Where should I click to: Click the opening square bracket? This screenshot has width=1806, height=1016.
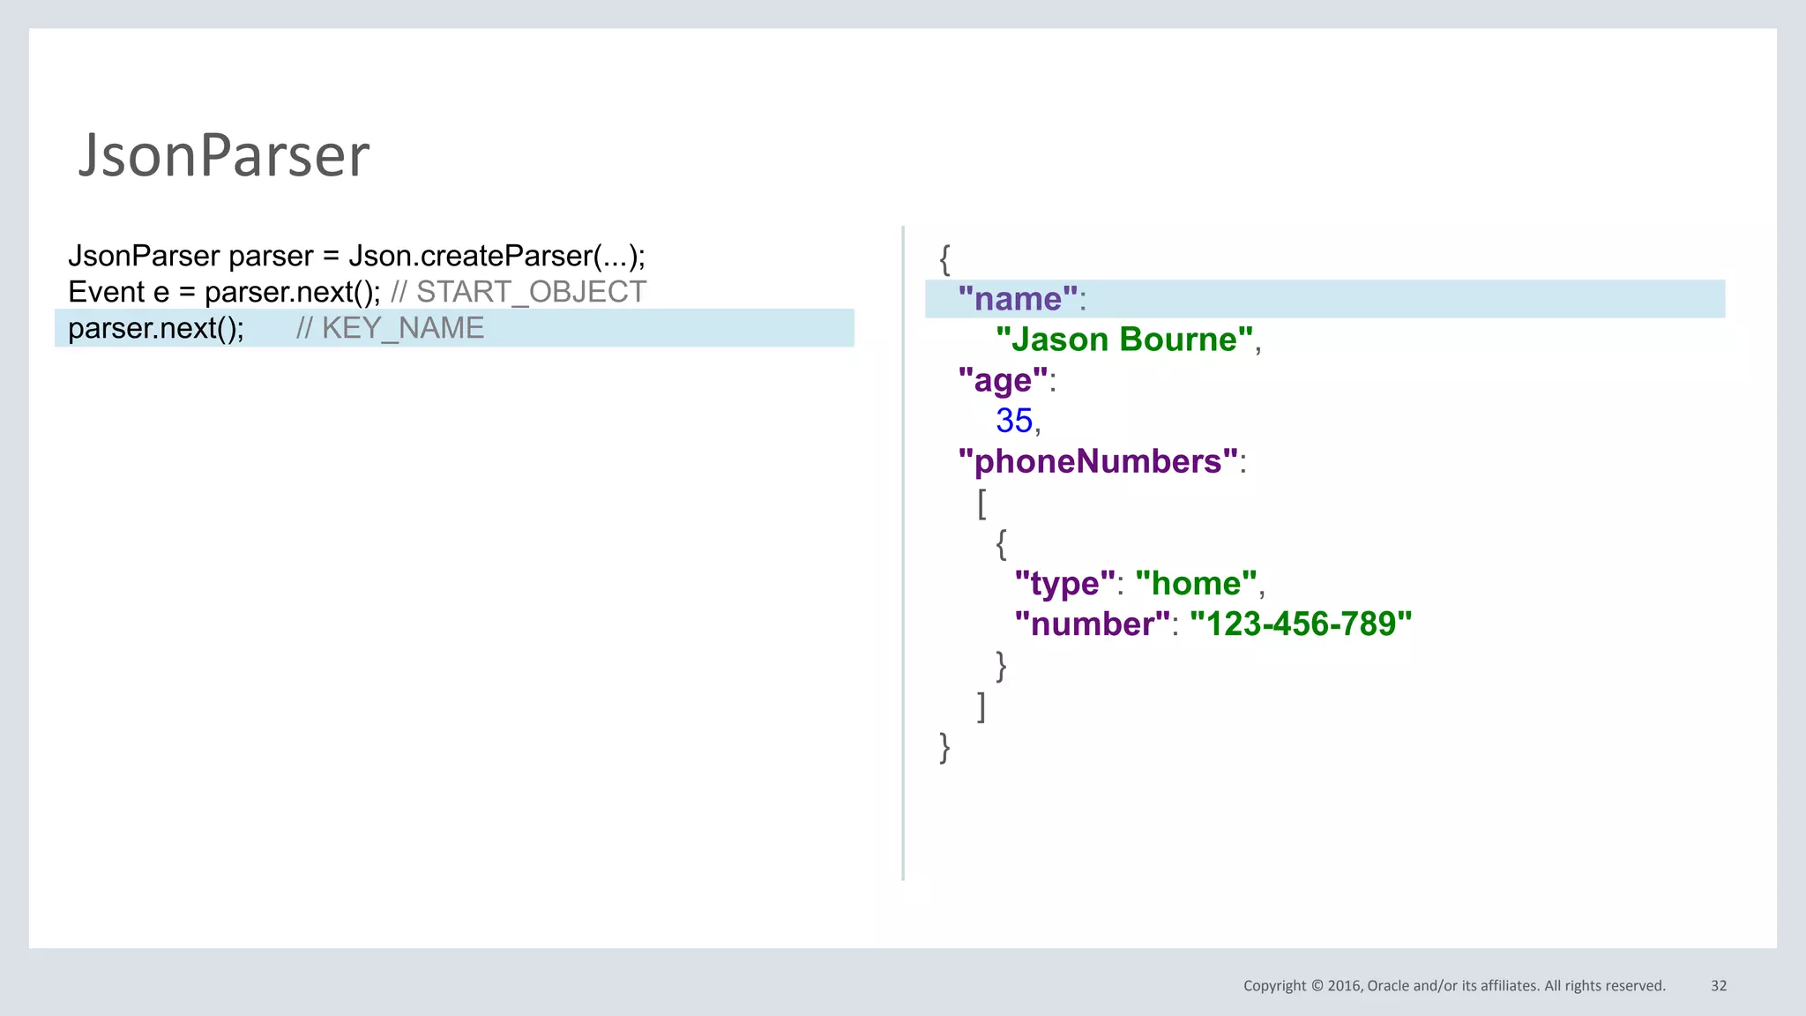point(981,504)
